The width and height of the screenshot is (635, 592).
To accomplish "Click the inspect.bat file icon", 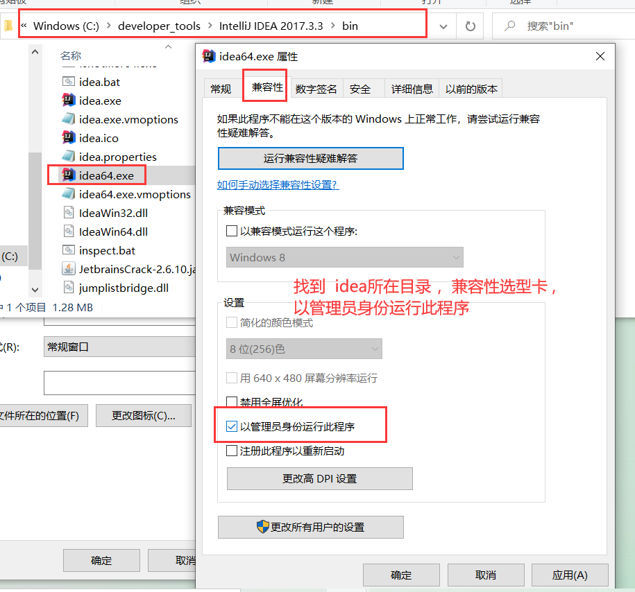I will (x=69, y=250).
